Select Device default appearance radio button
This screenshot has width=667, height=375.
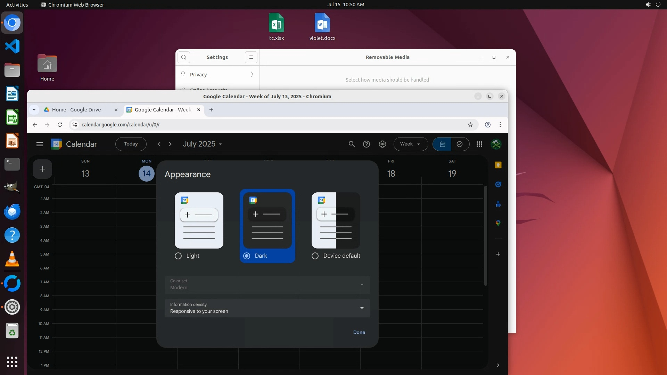pyautogui.click(x=315, y=256)
